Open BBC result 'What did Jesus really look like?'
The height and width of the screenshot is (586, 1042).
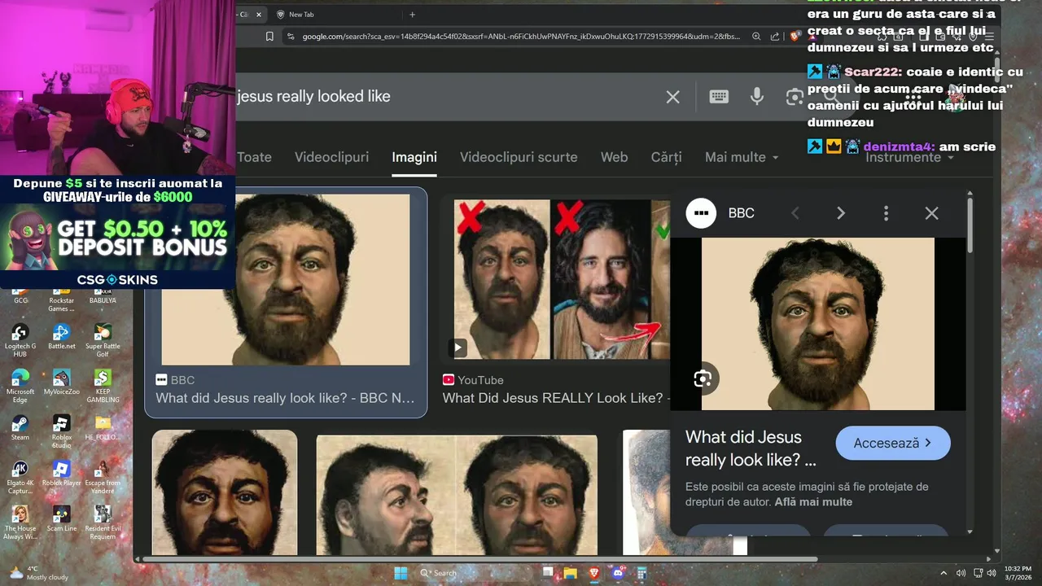(285, 398)
